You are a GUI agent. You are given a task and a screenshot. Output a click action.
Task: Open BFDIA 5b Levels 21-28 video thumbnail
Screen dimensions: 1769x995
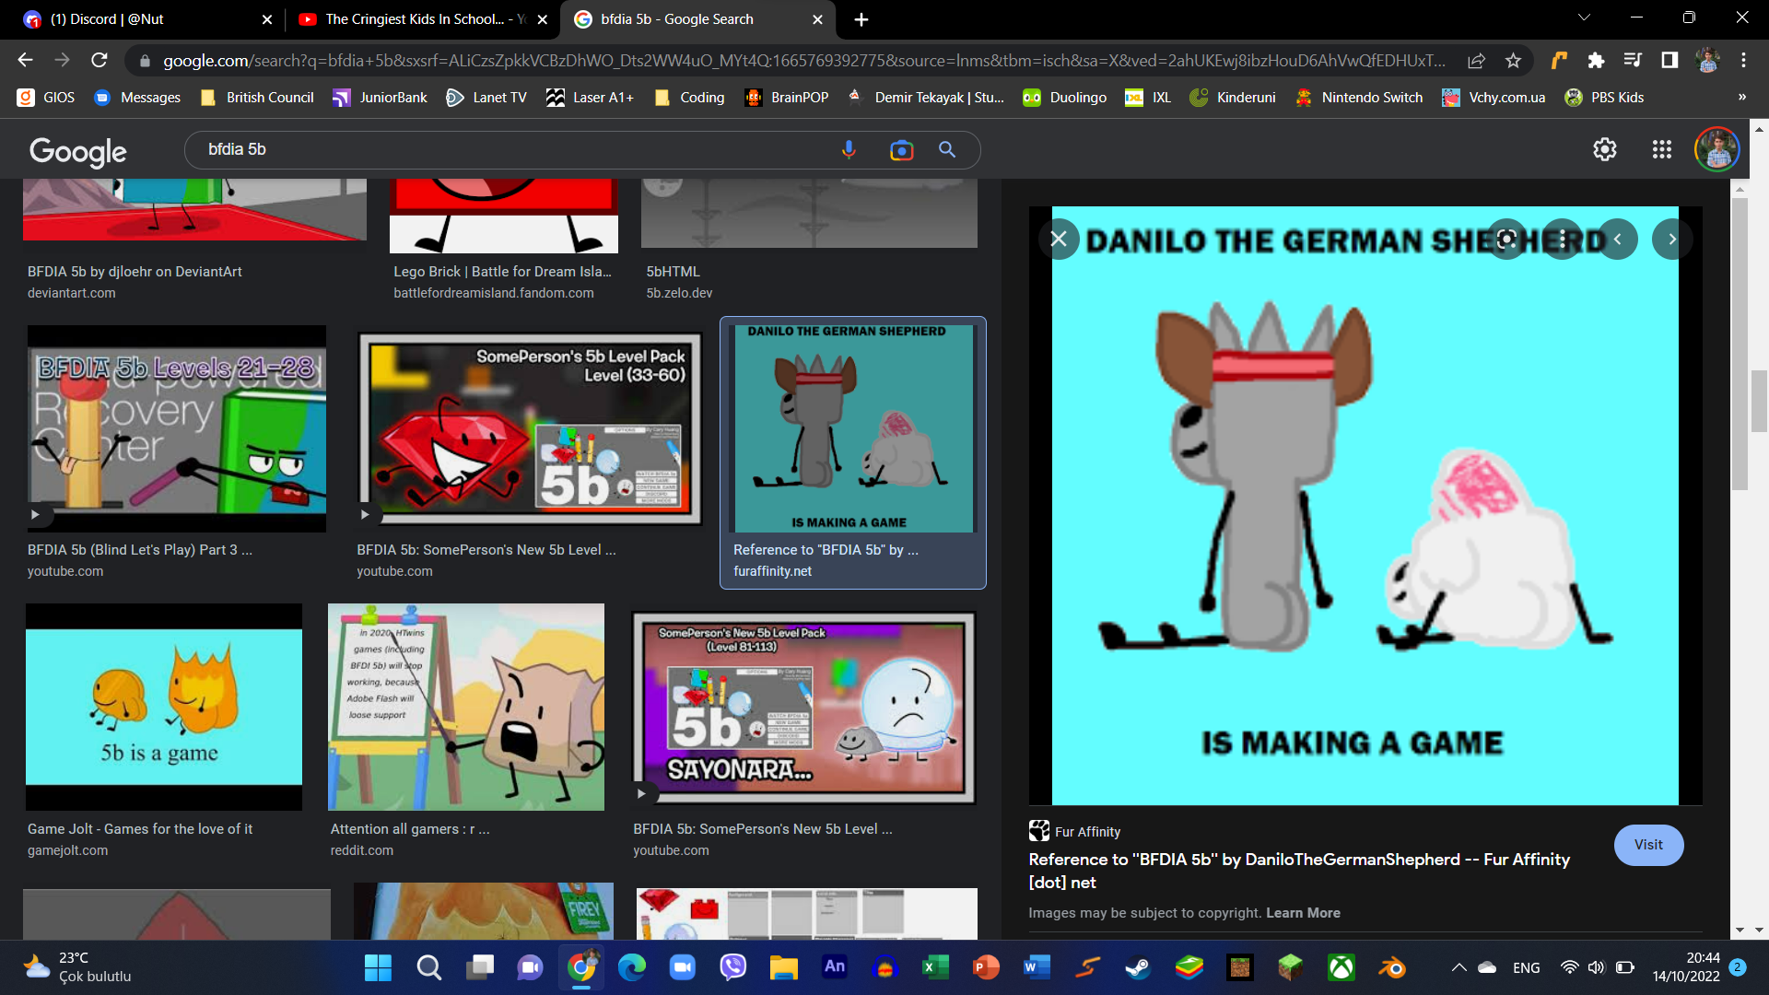click(x=176, y=428)
